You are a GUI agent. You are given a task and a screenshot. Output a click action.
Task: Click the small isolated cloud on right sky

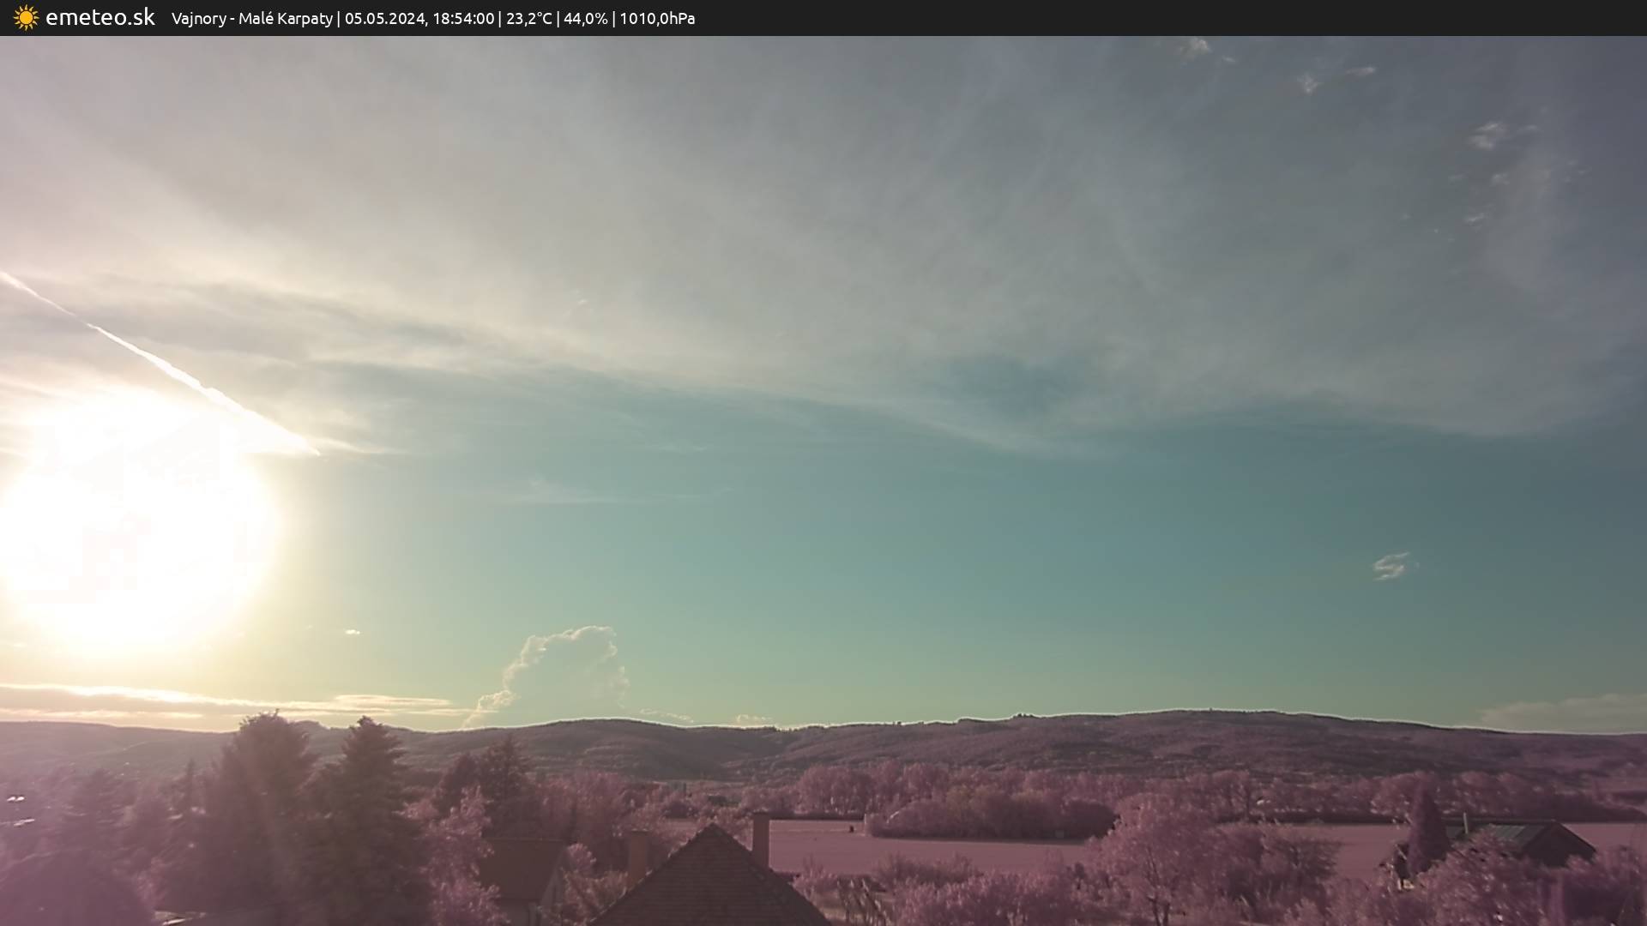(1391, 566)
